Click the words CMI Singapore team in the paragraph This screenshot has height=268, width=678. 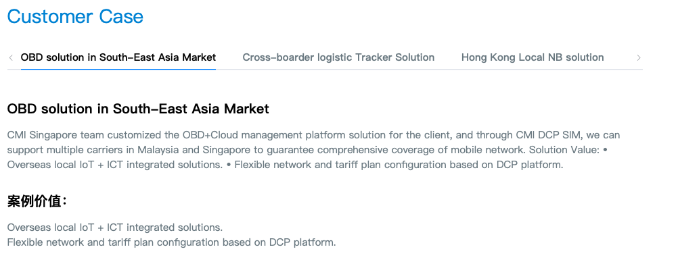click(x=55, y=135)
